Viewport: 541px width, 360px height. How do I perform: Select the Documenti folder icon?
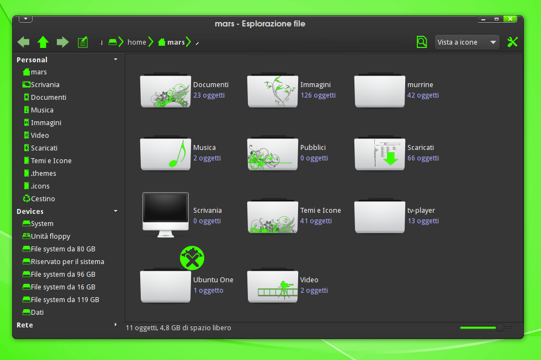(x=166, y=90)
